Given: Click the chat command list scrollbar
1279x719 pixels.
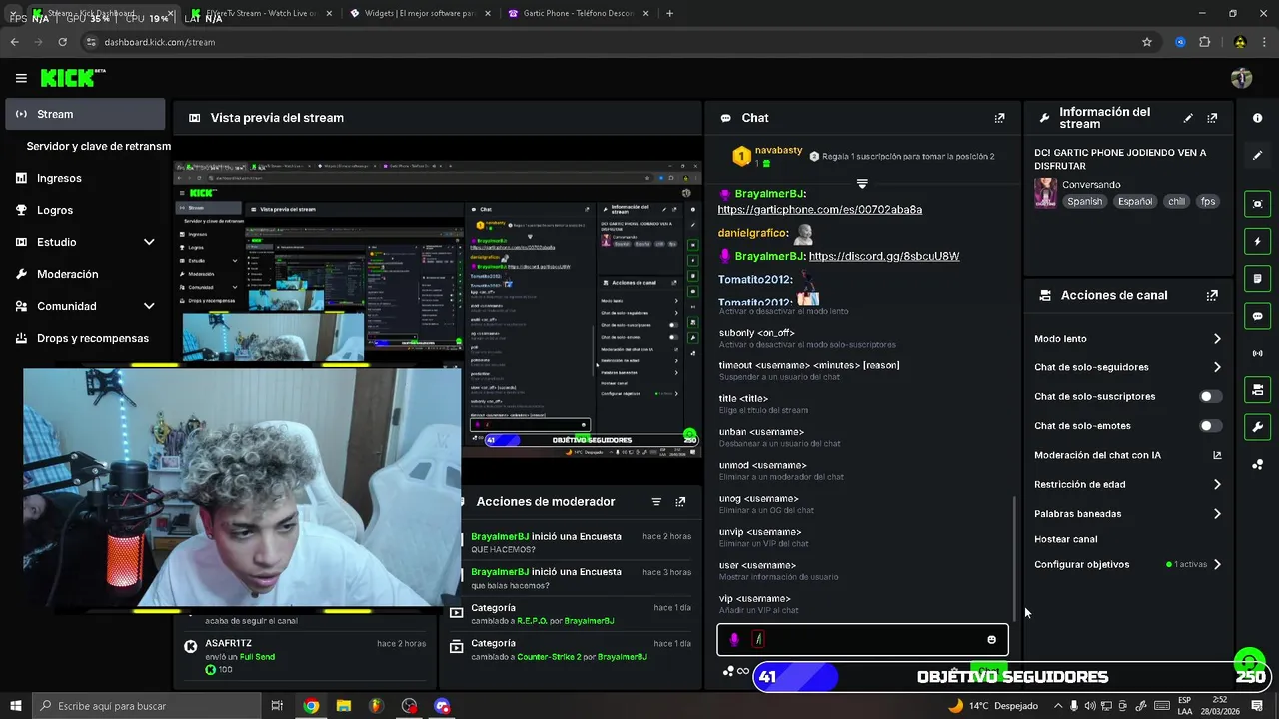Looking at the screenshot, I should pyautogui.click(x=1015, y=557).
